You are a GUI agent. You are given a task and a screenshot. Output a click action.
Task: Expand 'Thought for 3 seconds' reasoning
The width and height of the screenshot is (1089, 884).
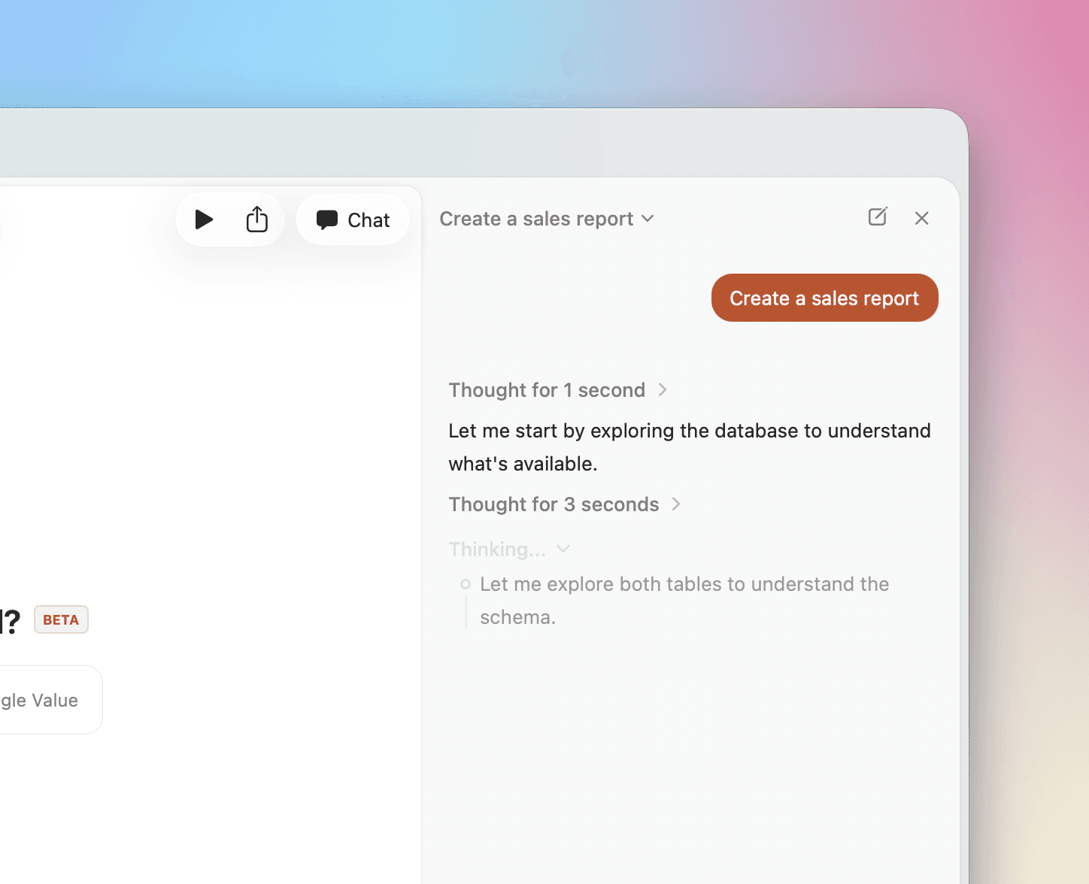554,504
